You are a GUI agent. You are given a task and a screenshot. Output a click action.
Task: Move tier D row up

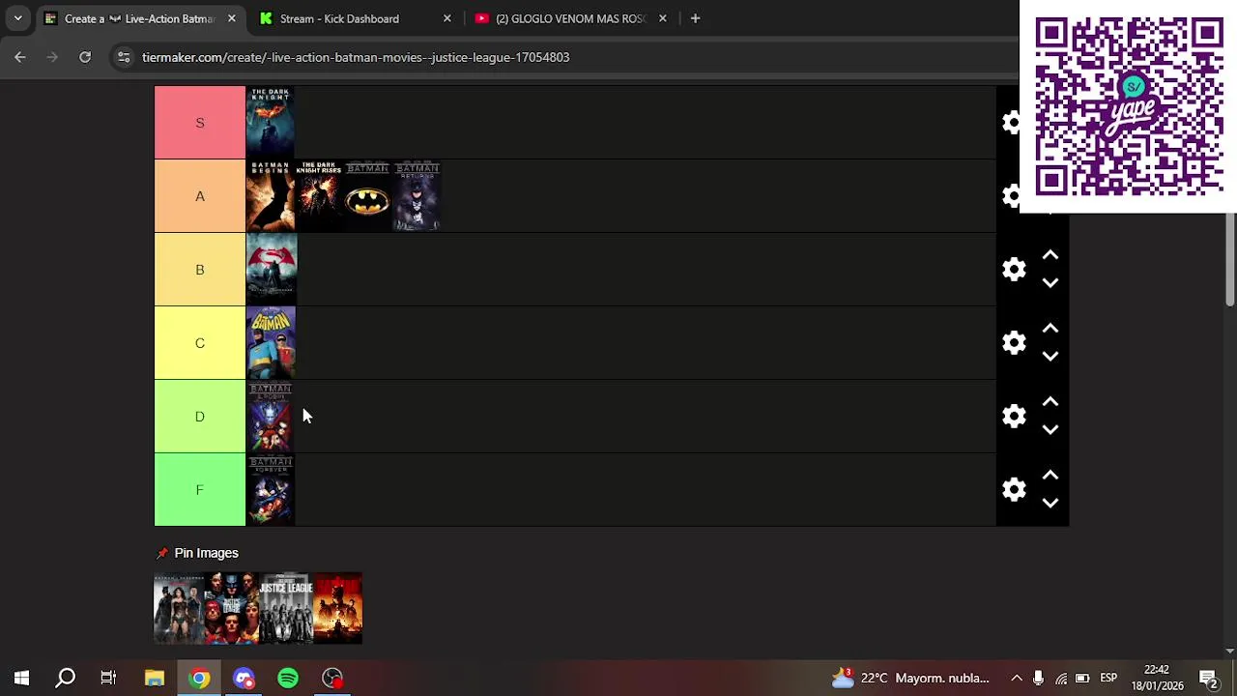pos(1050,403)
